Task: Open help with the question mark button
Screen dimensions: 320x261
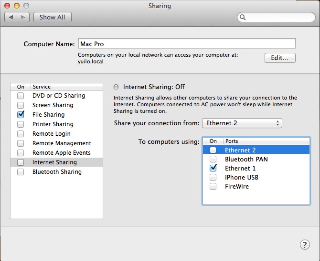Action: click(305, 245)
